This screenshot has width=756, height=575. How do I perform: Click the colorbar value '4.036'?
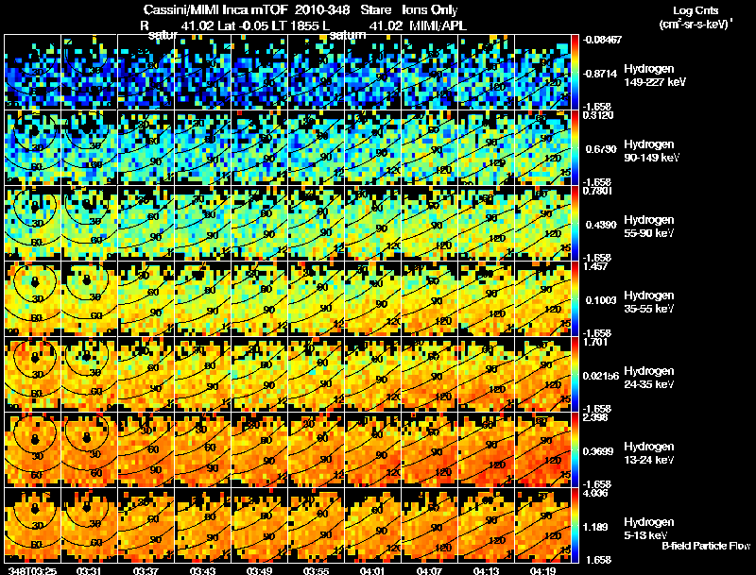click(595, 493)
